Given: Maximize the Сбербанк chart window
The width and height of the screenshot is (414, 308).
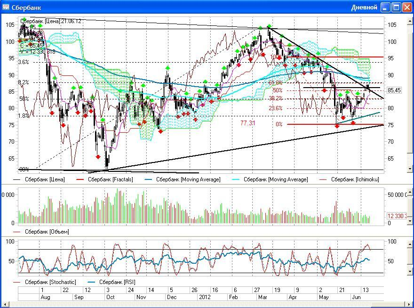Looking at the screenshot, I should pos(396,7).
